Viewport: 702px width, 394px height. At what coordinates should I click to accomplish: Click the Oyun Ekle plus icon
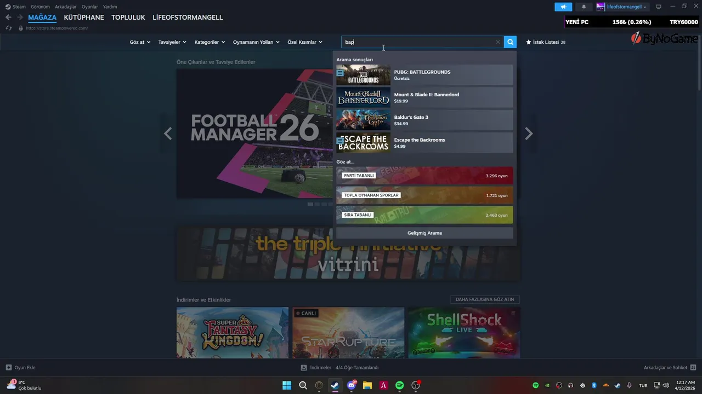8,368
